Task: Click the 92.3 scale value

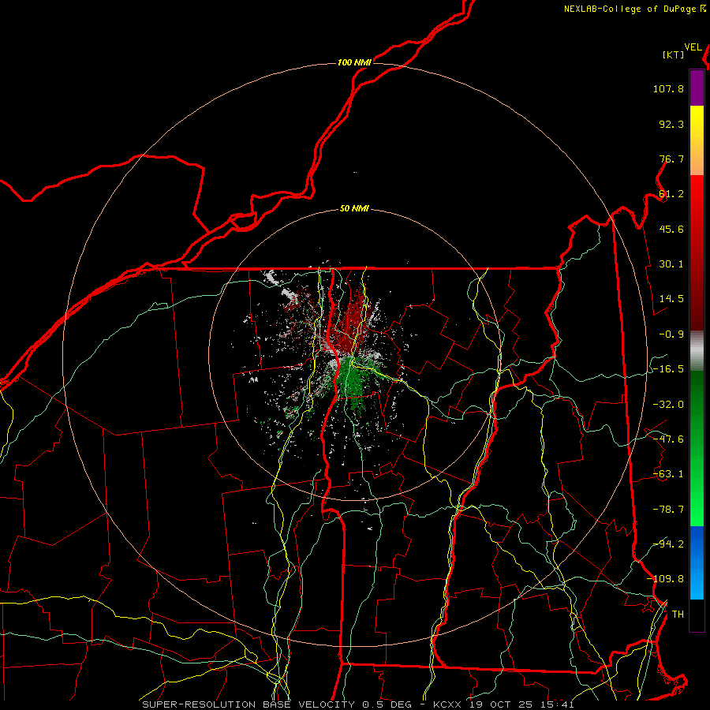Action: 671,124
